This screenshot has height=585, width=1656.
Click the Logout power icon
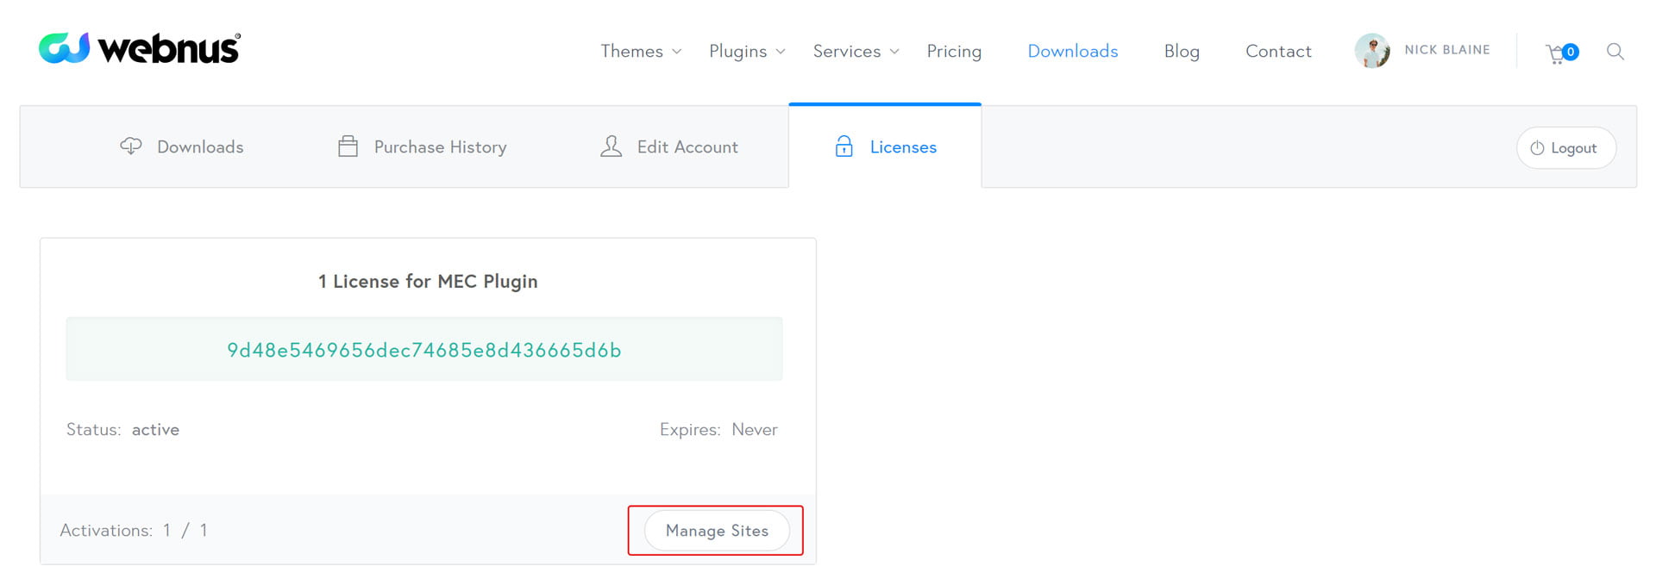pos(1537,148)
